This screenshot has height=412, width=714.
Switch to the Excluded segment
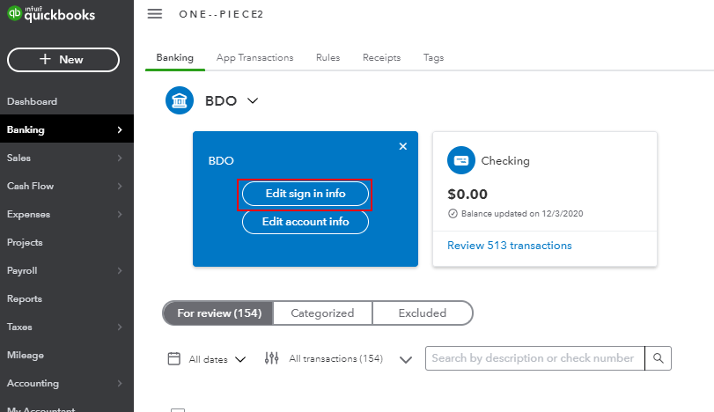coord(422,313)
